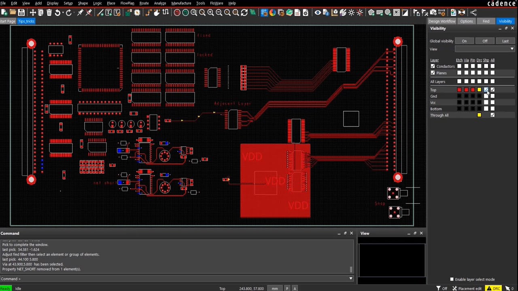Screen dimensions: 518x291
Task: Click the Through All Drc yellow swatch
Action: [x=480, y=115]
